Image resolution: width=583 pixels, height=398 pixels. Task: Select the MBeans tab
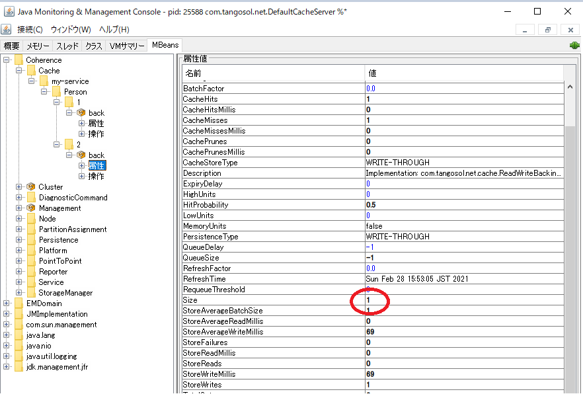pos(165,45)
